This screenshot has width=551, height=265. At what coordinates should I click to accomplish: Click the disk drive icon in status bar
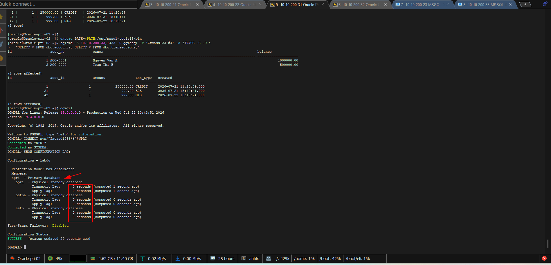pyautogui.click(x=269, y=258)
